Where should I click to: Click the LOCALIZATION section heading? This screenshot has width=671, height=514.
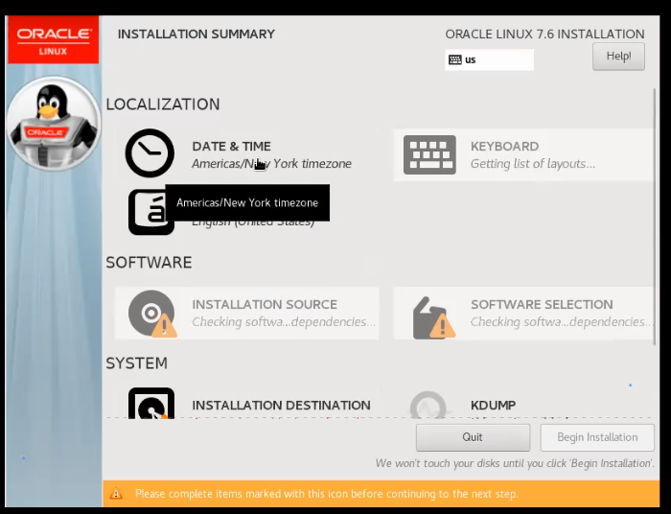coord(163,104)
